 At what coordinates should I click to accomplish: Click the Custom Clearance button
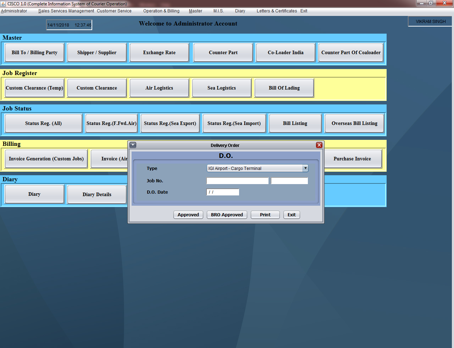[97, 88]
